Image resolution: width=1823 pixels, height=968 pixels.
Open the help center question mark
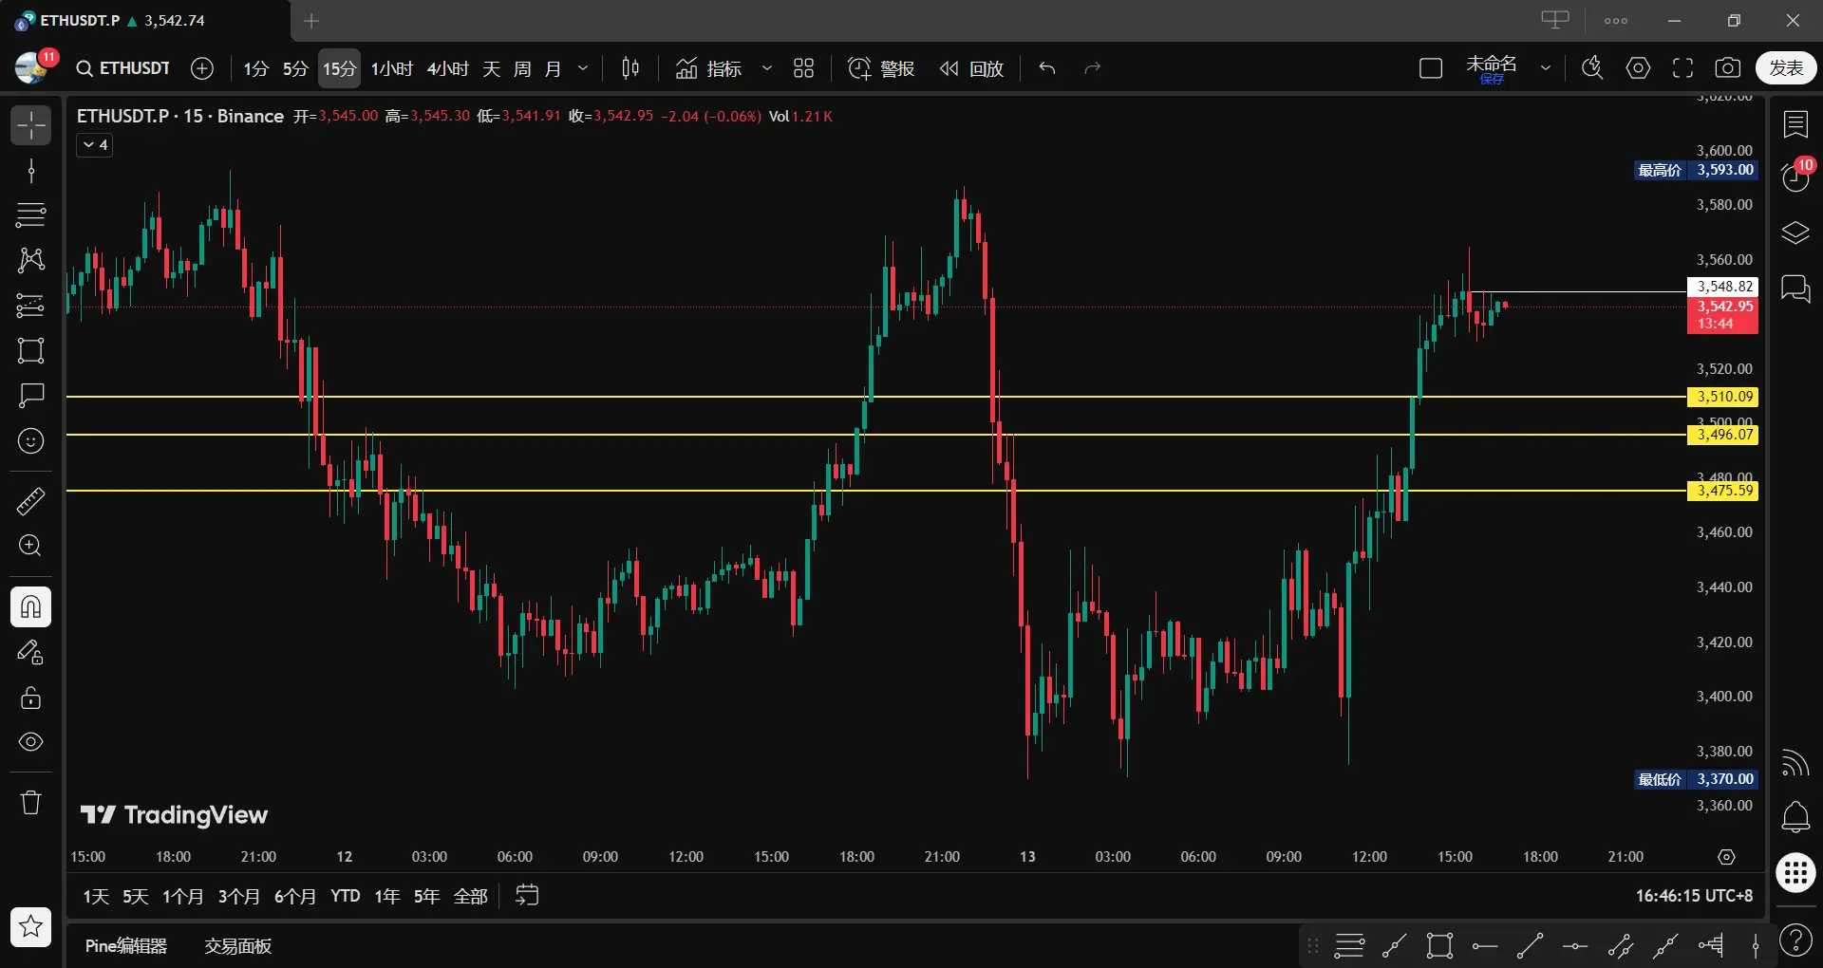1795,940
